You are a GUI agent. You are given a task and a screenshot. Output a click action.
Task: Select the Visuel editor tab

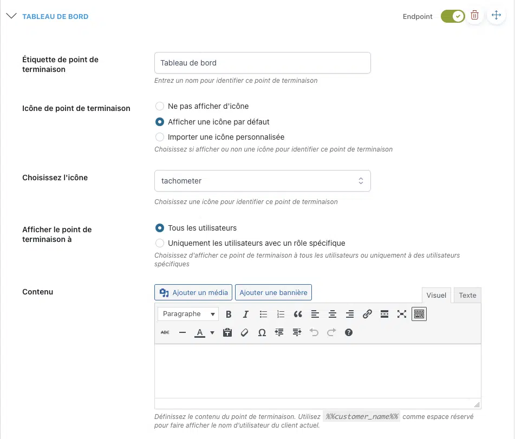click(x=436, y=295)
